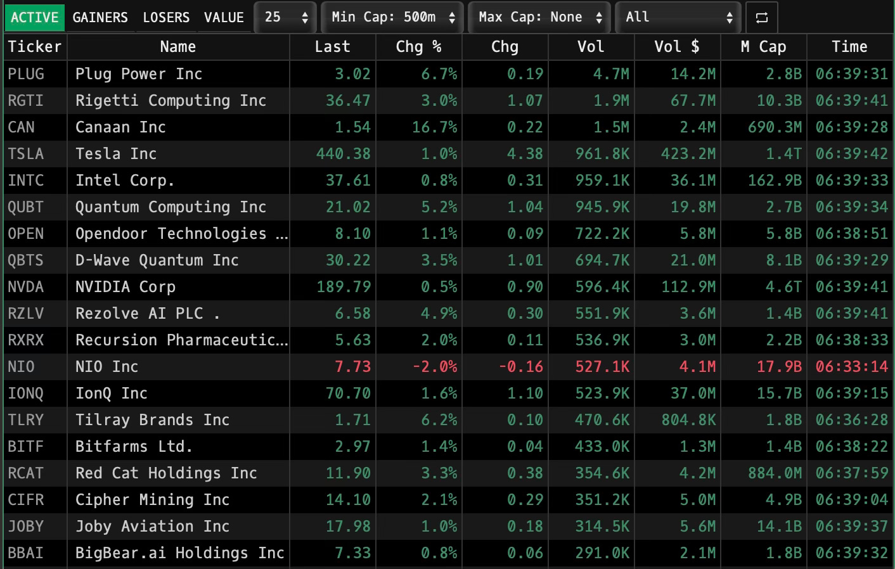Select the QBTS ticker

[x=26, y=260]
